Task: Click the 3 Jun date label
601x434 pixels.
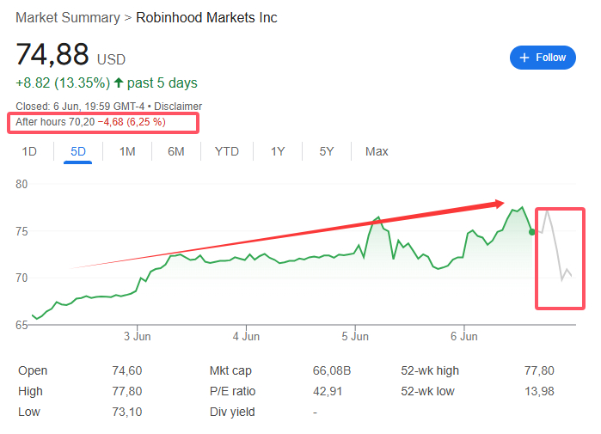Action: 138,335
